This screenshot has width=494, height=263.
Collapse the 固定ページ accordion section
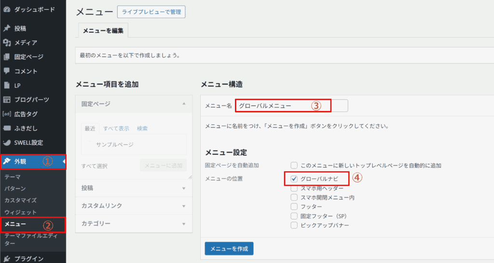[183, 104]
